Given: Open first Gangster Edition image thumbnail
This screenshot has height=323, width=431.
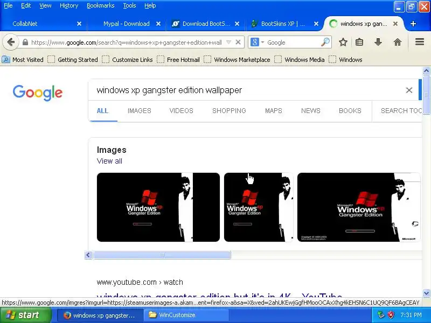Looking at the screenshot, I should coord(158,207).
